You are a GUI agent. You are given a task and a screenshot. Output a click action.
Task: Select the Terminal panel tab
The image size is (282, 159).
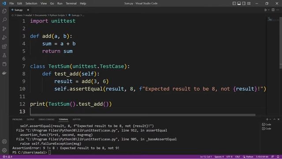(63, 119)
